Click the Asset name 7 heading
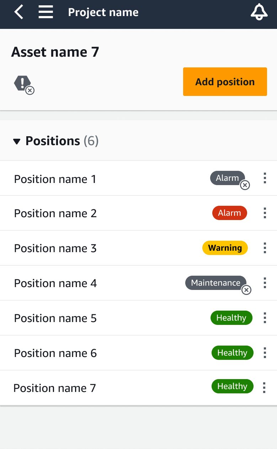277x449 pixels. click(54, 52)
